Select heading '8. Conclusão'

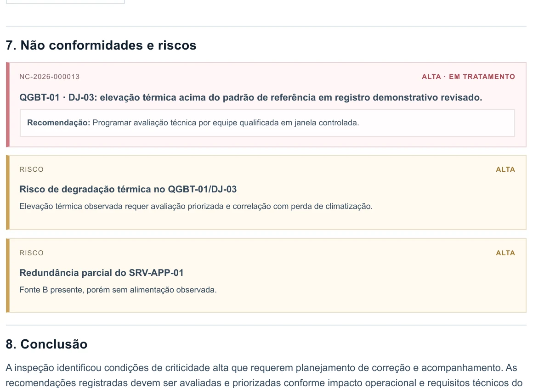tap(46, 344)
